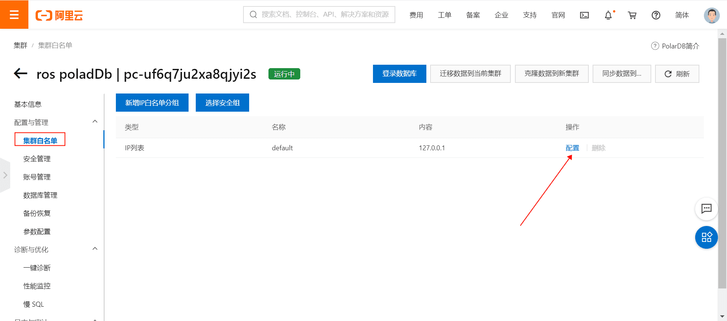727x321 pixels.
Task: Open the orange hamburger navigation menu
Action: pos(14,14)
